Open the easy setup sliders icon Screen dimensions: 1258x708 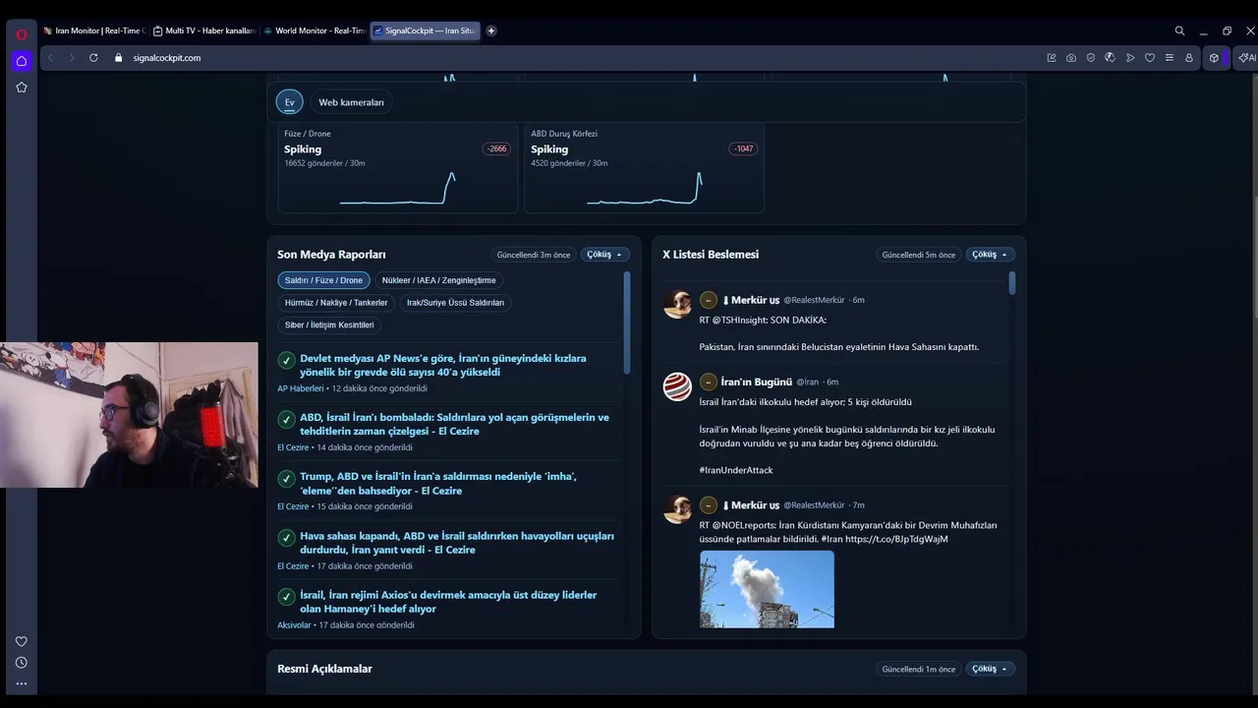pyautogui.click(x=1170, y=58)
